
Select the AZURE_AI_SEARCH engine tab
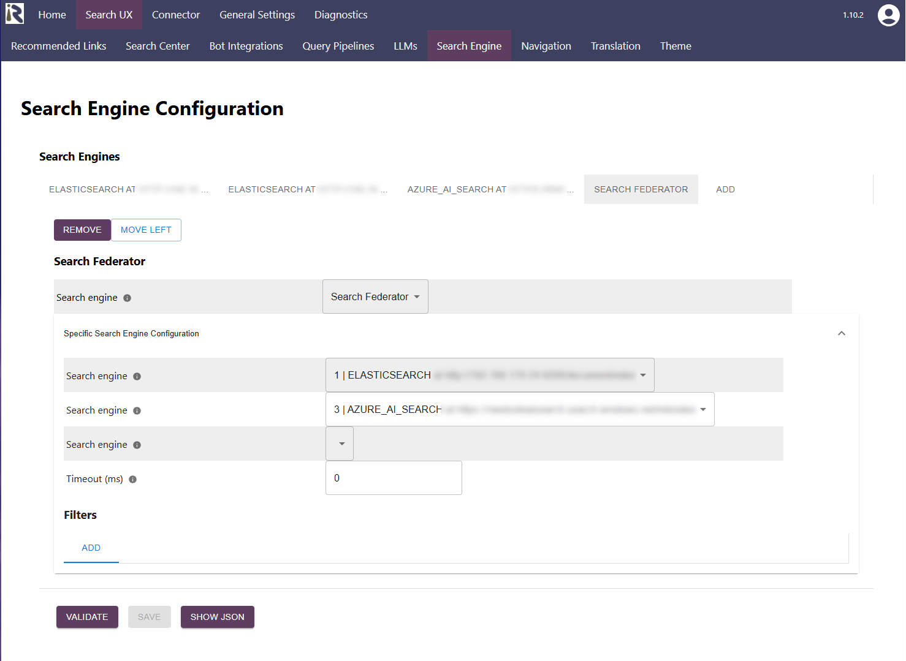[490, 190]
